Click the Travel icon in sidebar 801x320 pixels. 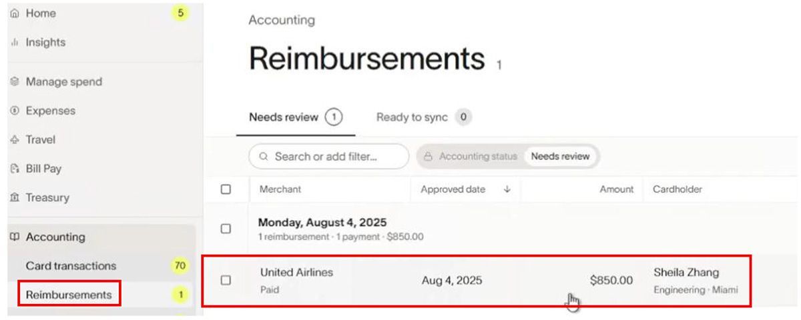tap(14, 140)
